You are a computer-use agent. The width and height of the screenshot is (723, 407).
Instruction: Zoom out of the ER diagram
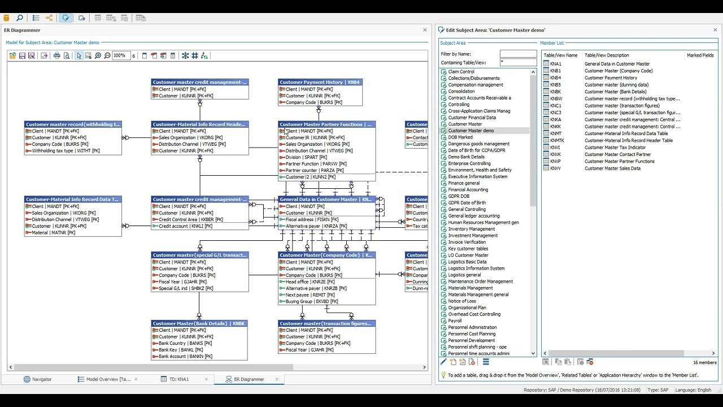(107, 56)
